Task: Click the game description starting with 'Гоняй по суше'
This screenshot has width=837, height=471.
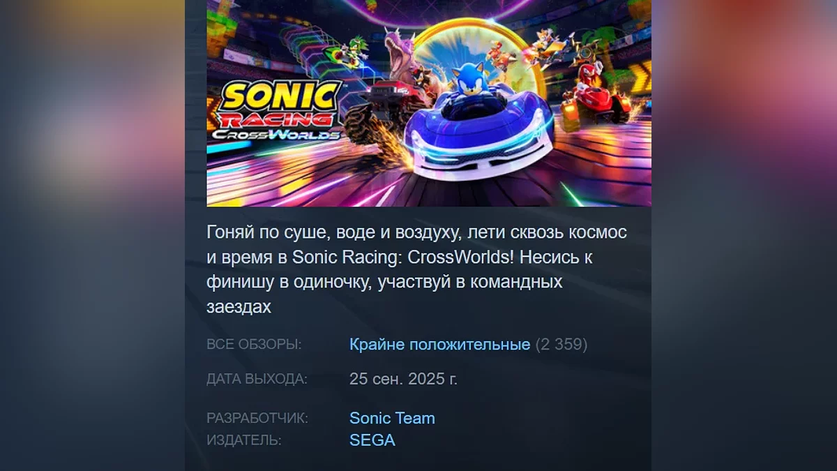Action: click(416, 269)
